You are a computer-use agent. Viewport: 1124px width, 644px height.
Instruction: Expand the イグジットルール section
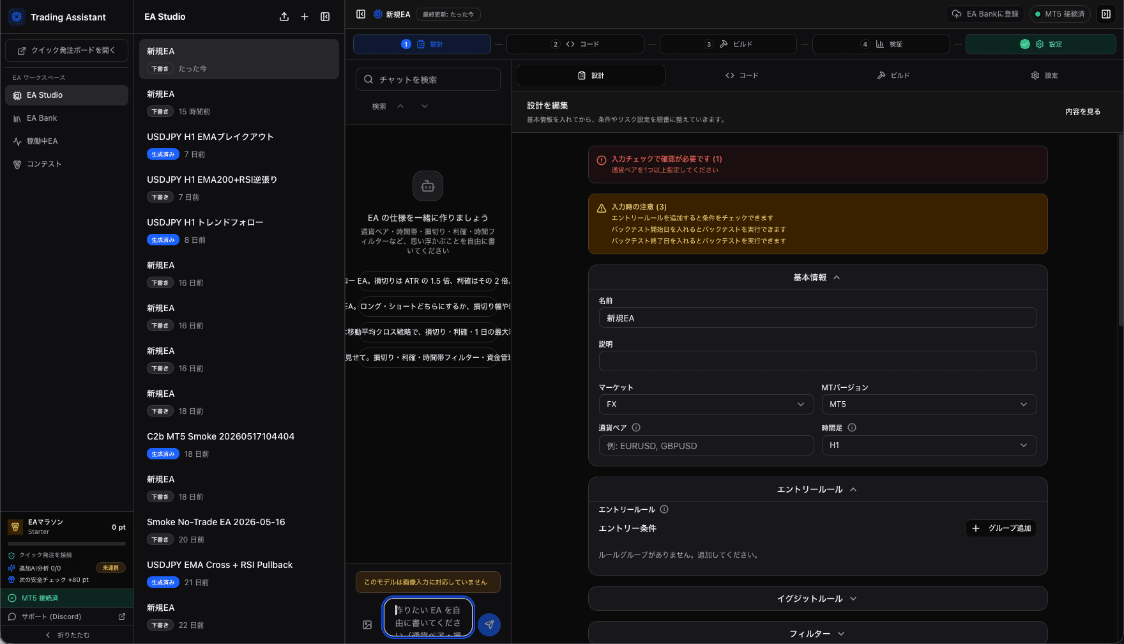[x=817, y=599]
